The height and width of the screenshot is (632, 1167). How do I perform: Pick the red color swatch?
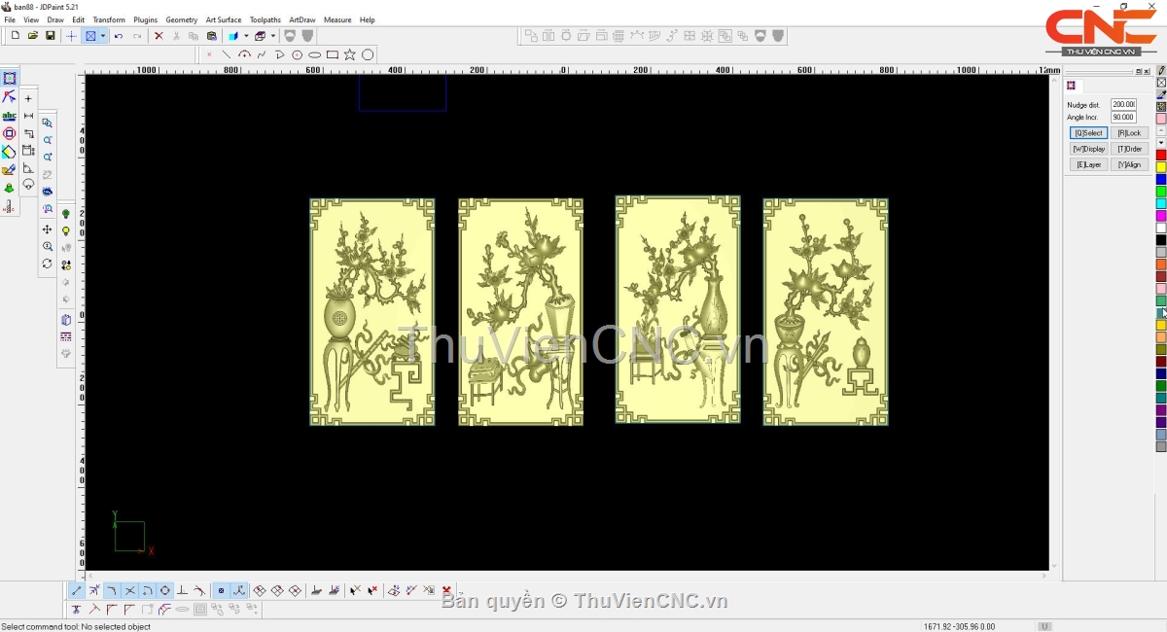[1161, 156]
